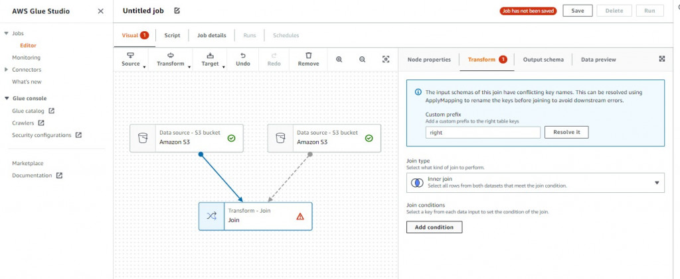Viewport: 680px width, 279px height.
Task: Click the left S3 bucket icon
Action: [x=143, y=139]
